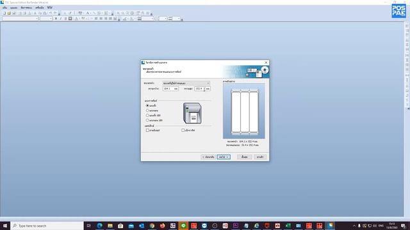
Task: Toggle Underline formatting icon
Action: (x=65, y=19)
